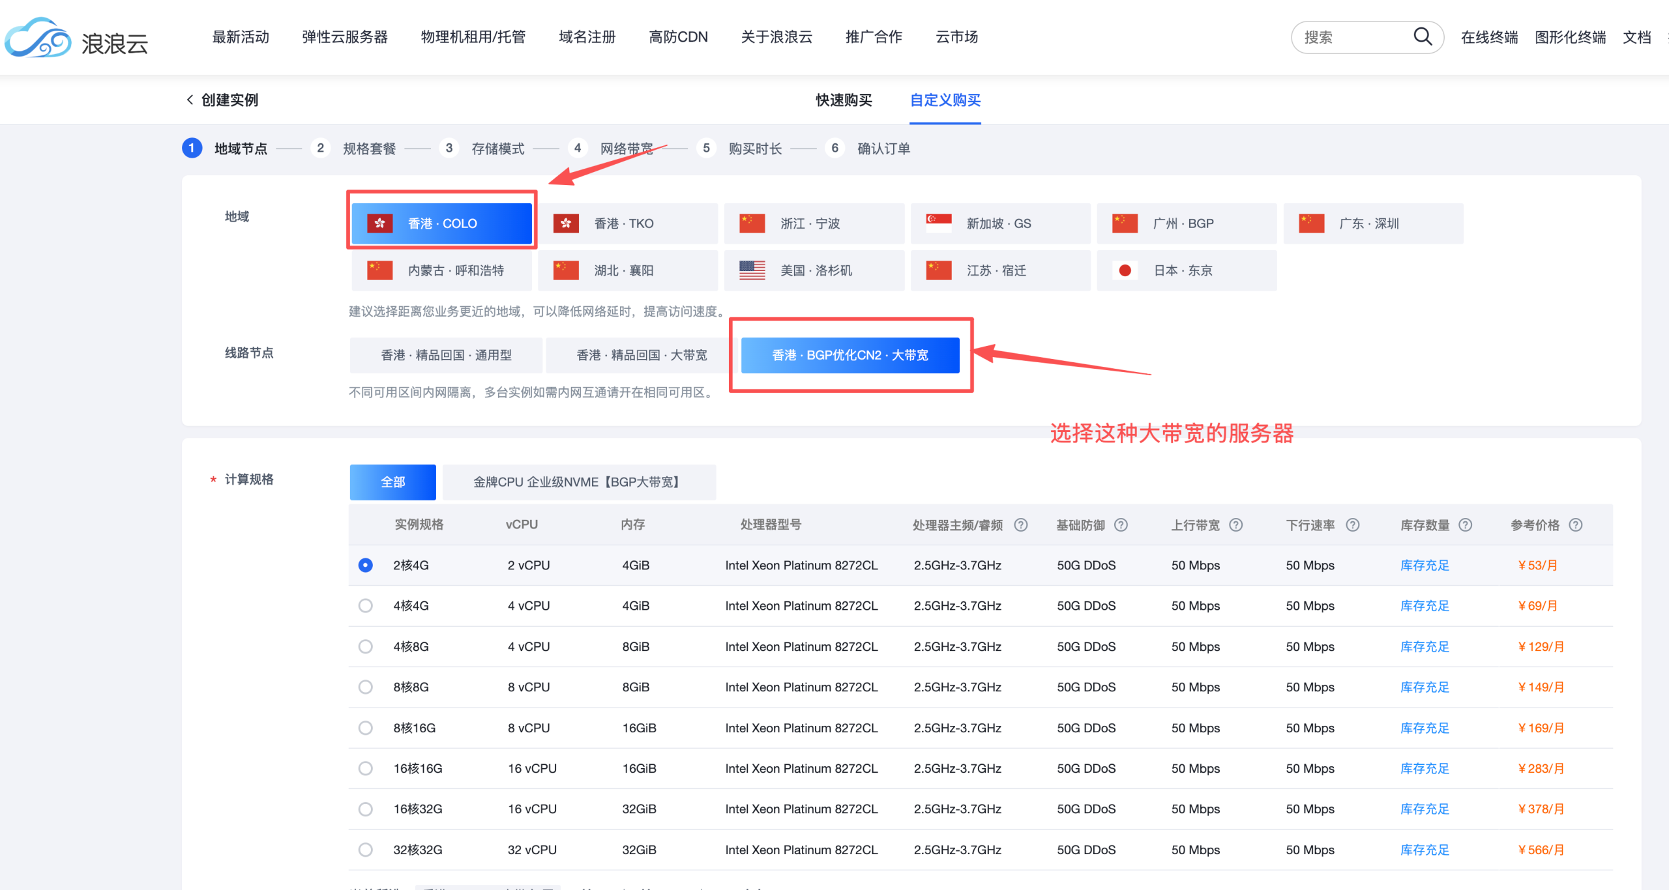The height and width of the screenshot is (890, 1669).
Task: Focus the 搜索 input field
Action: (1354, 37)
